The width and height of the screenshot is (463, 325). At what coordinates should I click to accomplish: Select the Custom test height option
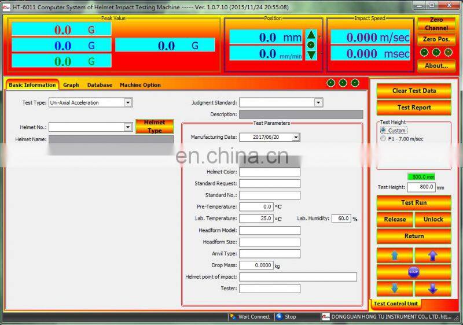point(383,130)
